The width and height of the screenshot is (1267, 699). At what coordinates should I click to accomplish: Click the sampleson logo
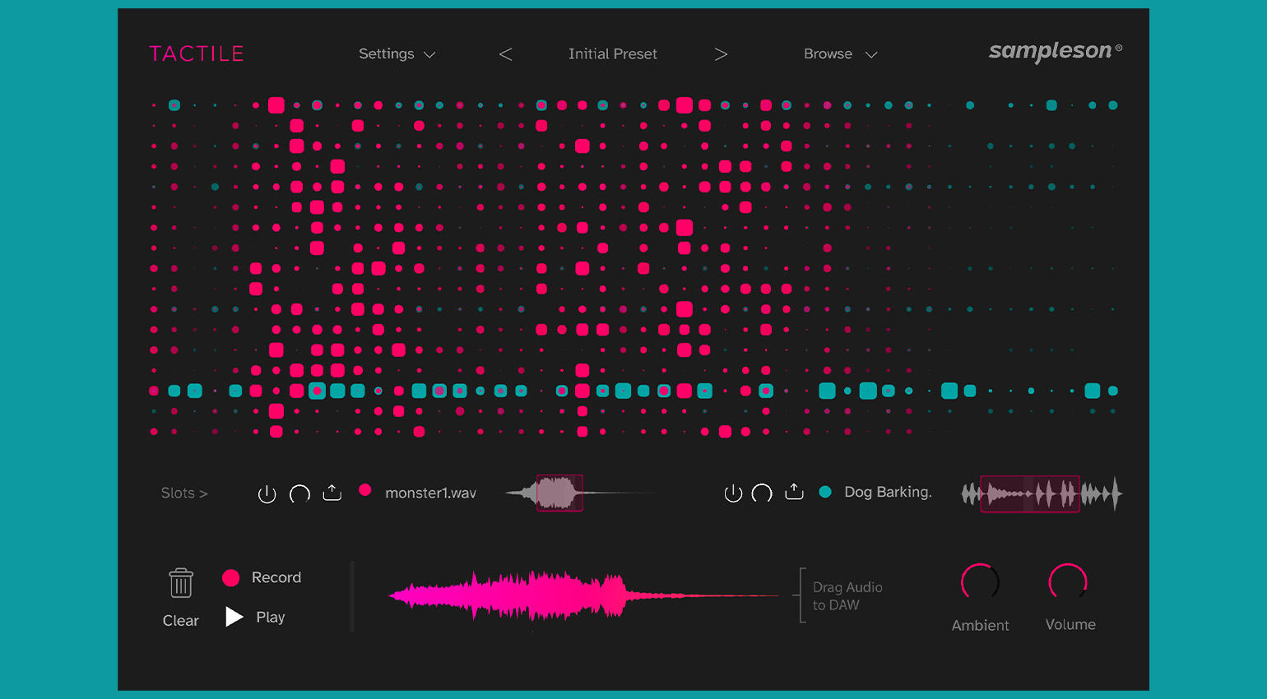(x=1056, y=52)
